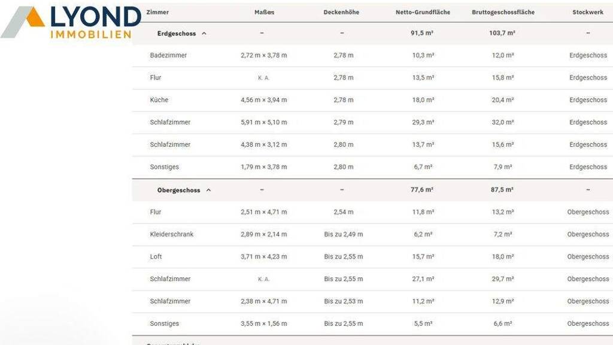Screen dimensions: 613x345
Task: Click the Maße column header
Action: (263, 12)
